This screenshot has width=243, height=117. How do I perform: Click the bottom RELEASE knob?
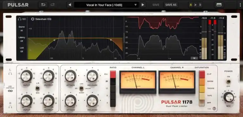click(x=92, y=101)
